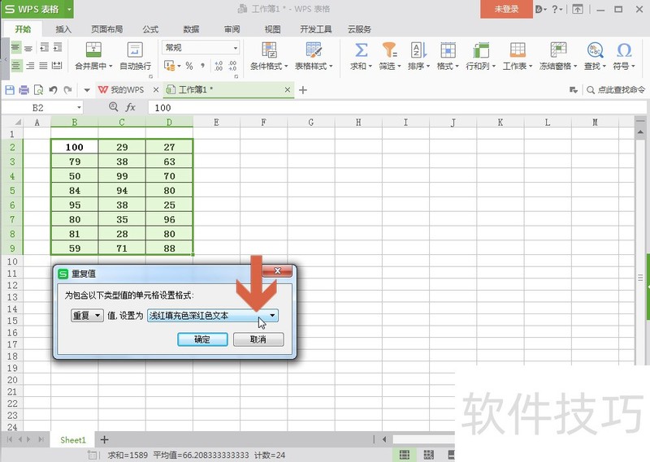Click the Merge and Center (合并居中) icon
The width and height of the screenshot is (650, 462).
[93, 50]
